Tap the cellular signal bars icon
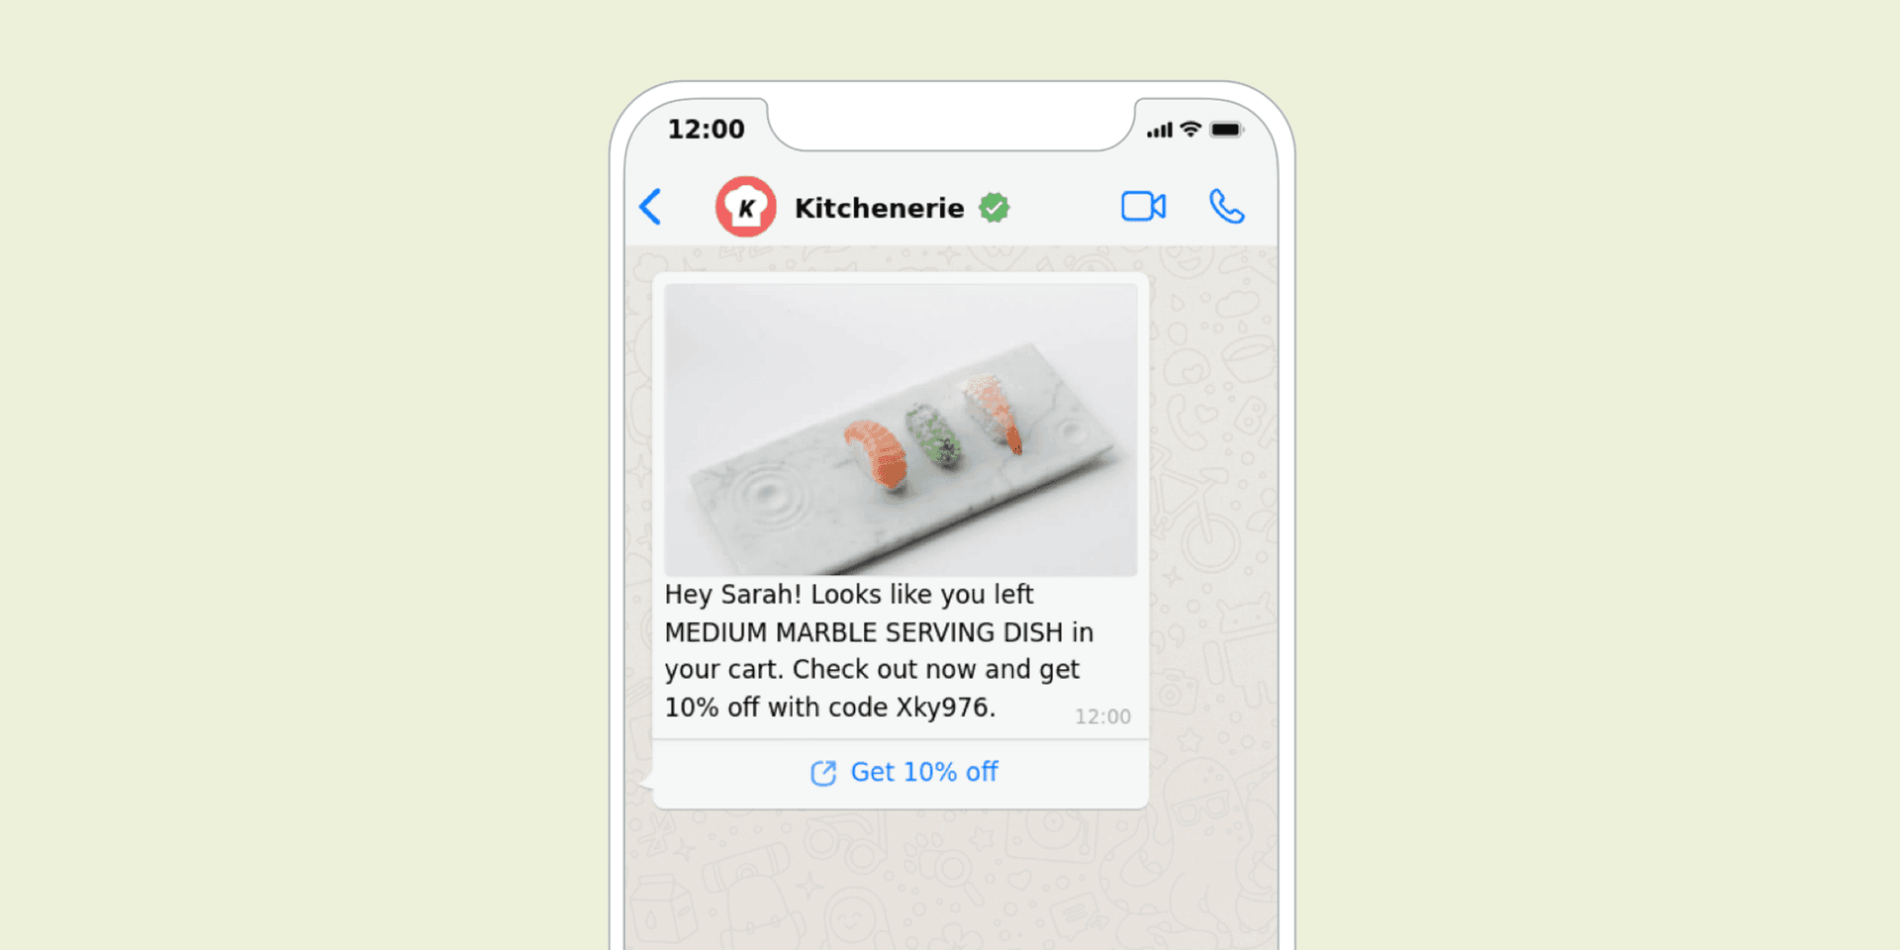 (1160, 130)
